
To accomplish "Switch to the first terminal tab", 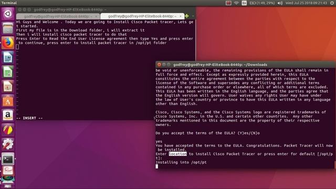I will (x=58, y=16).
